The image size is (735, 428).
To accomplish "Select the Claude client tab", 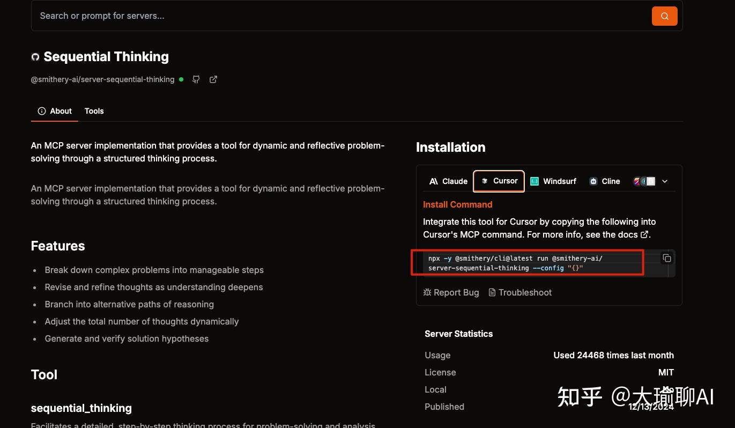I will click(448, 181).
